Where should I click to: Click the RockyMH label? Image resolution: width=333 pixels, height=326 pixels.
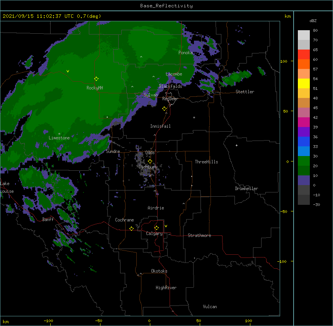[95, 88]
